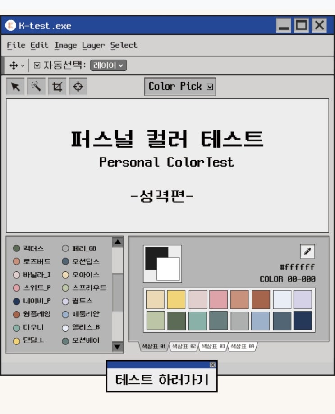This screenshot has height=414, width=335.
Task: Click the eyedropper color picker icon
Action: (x=307, y=251)
